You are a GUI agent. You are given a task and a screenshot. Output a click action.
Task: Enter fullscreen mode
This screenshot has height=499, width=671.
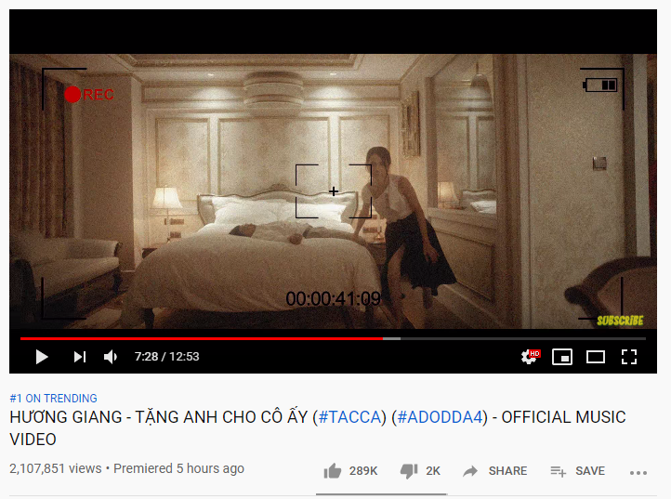pyautogui.click(x=629, y=357)
